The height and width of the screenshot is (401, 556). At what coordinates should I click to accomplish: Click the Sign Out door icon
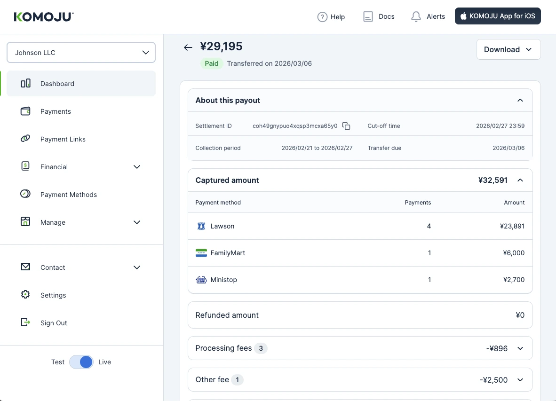click(x=25, y=322)
